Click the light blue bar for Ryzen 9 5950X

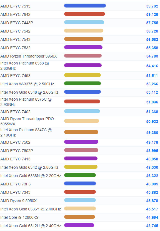[x=80, y=200]
